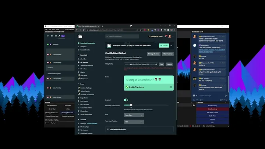Open Alert Box in the sidebar
This screenshot has width=265, height=149.
pyautogui.click(x=83, y=59)
